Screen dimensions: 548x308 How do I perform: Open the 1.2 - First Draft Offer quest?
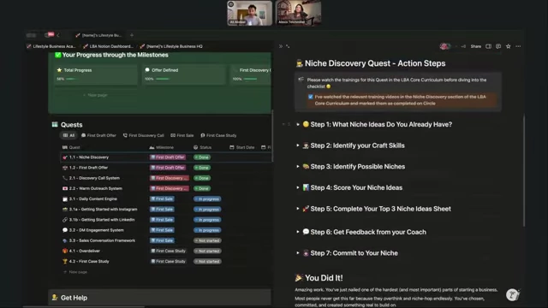point(88,168)
